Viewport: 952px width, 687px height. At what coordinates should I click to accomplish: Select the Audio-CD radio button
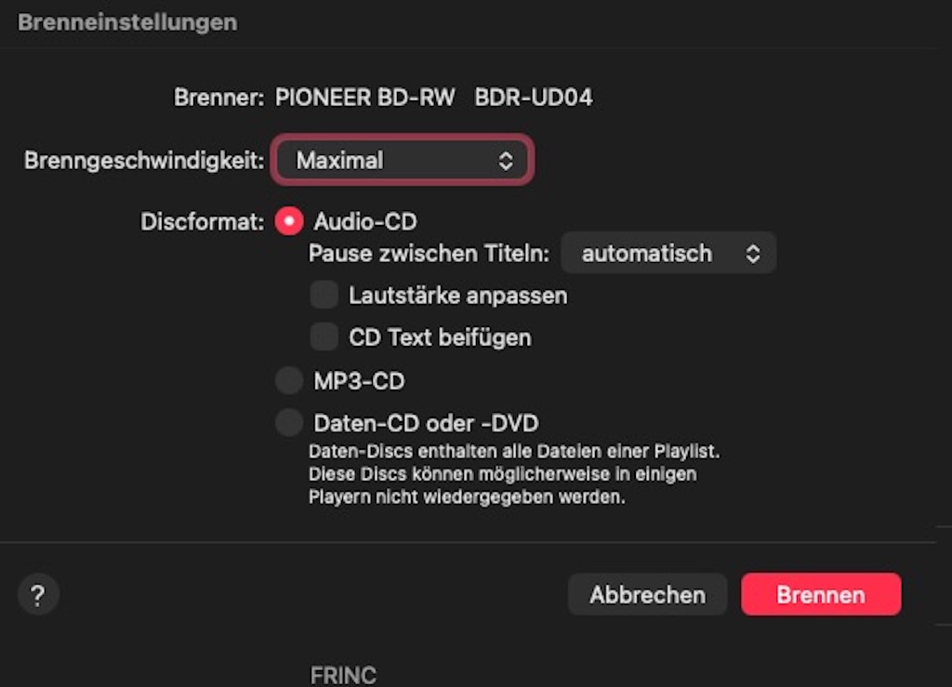[x=289, y=222]
